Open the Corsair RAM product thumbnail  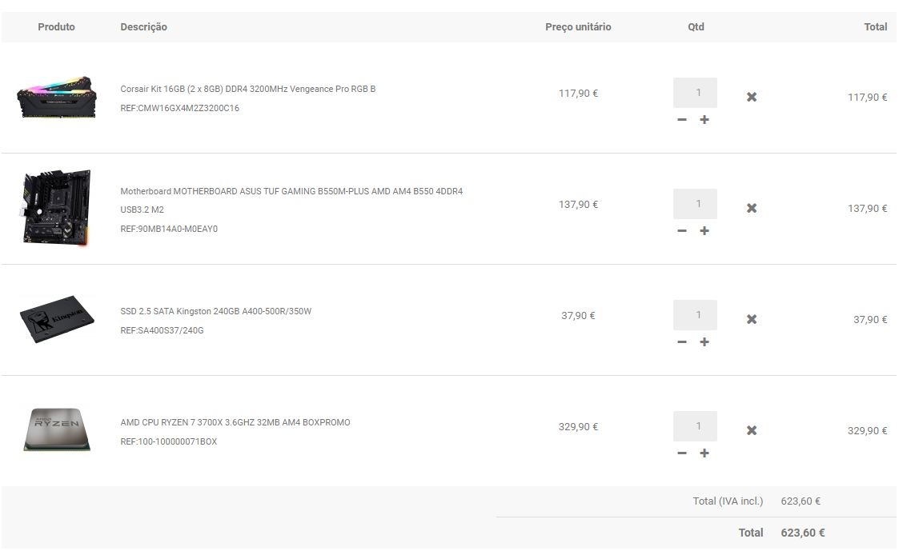point(56,98)
